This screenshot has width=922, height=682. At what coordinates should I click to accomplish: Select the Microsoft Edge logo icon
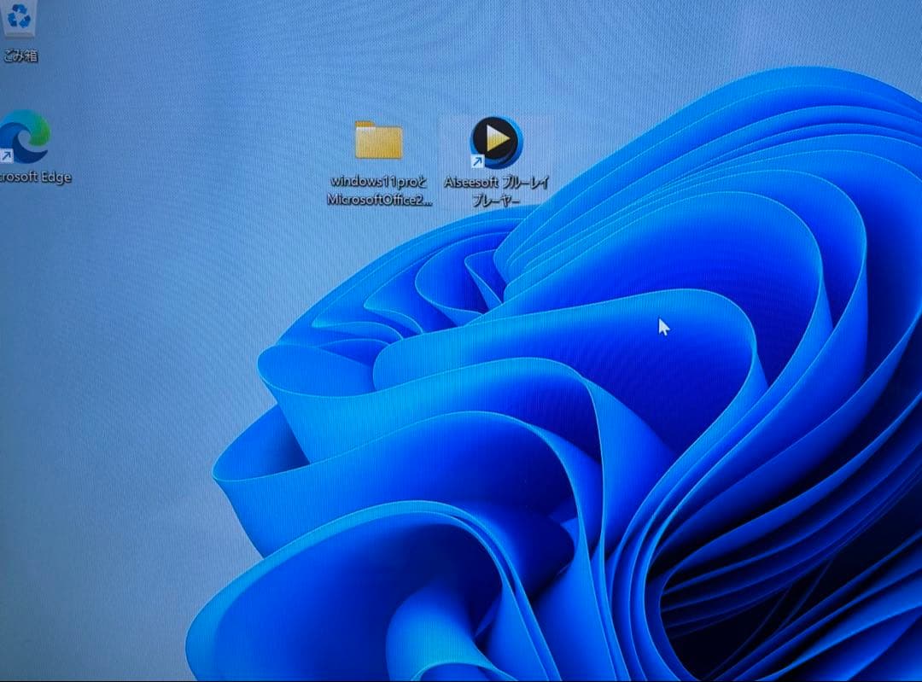click(26, 137)
